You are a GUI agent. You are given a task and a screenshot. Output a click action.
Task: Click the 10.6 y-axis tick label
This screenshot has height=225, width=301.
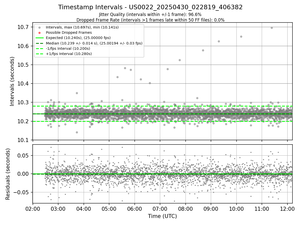(x=23, y=46)
